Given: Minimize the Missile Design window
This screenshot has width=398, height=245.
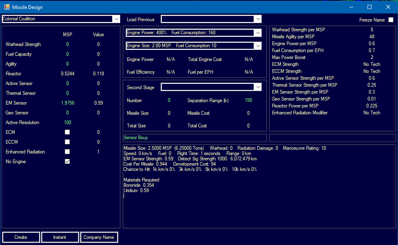Looking at the screenshot, I should point(351,7).
